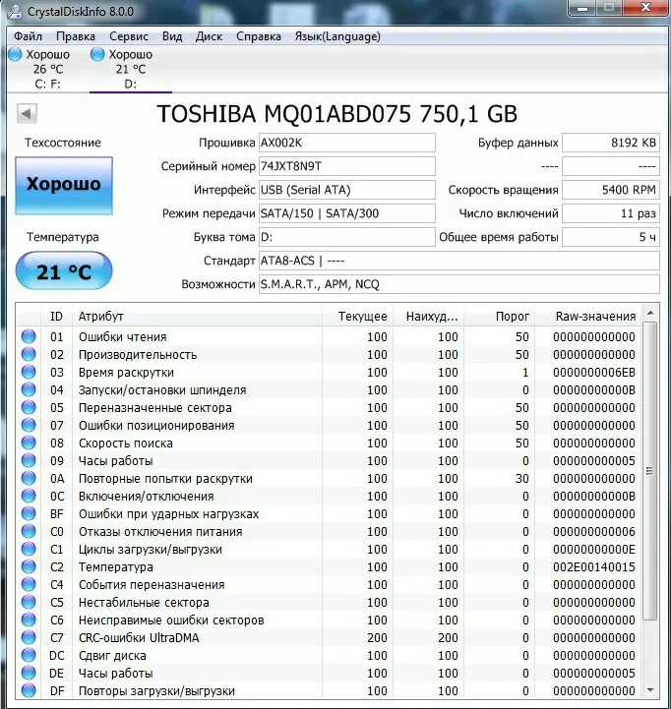Click the 21 °C temperature button
671x709 pixels.
pyautogui.click(x=64, y=270)
